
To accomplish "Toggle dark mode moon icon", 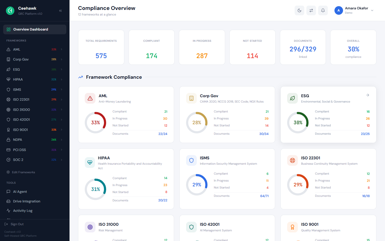I will [x=299, y=10].
